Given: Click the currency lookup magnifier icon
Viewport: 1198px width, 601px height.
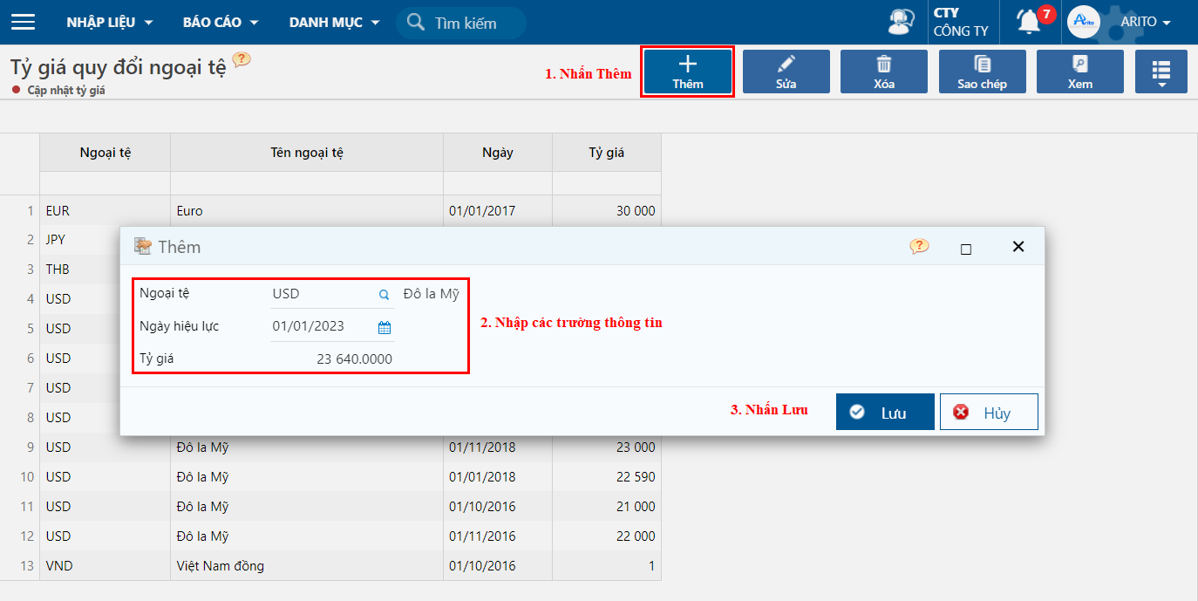Looking at the screenshot, I should click(384, 295).
